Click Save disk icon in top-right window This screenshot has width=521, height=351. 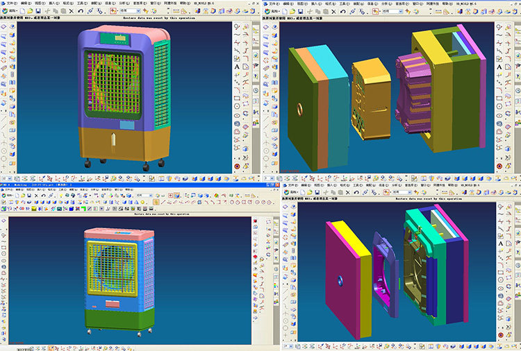click(x=300, y=12)
